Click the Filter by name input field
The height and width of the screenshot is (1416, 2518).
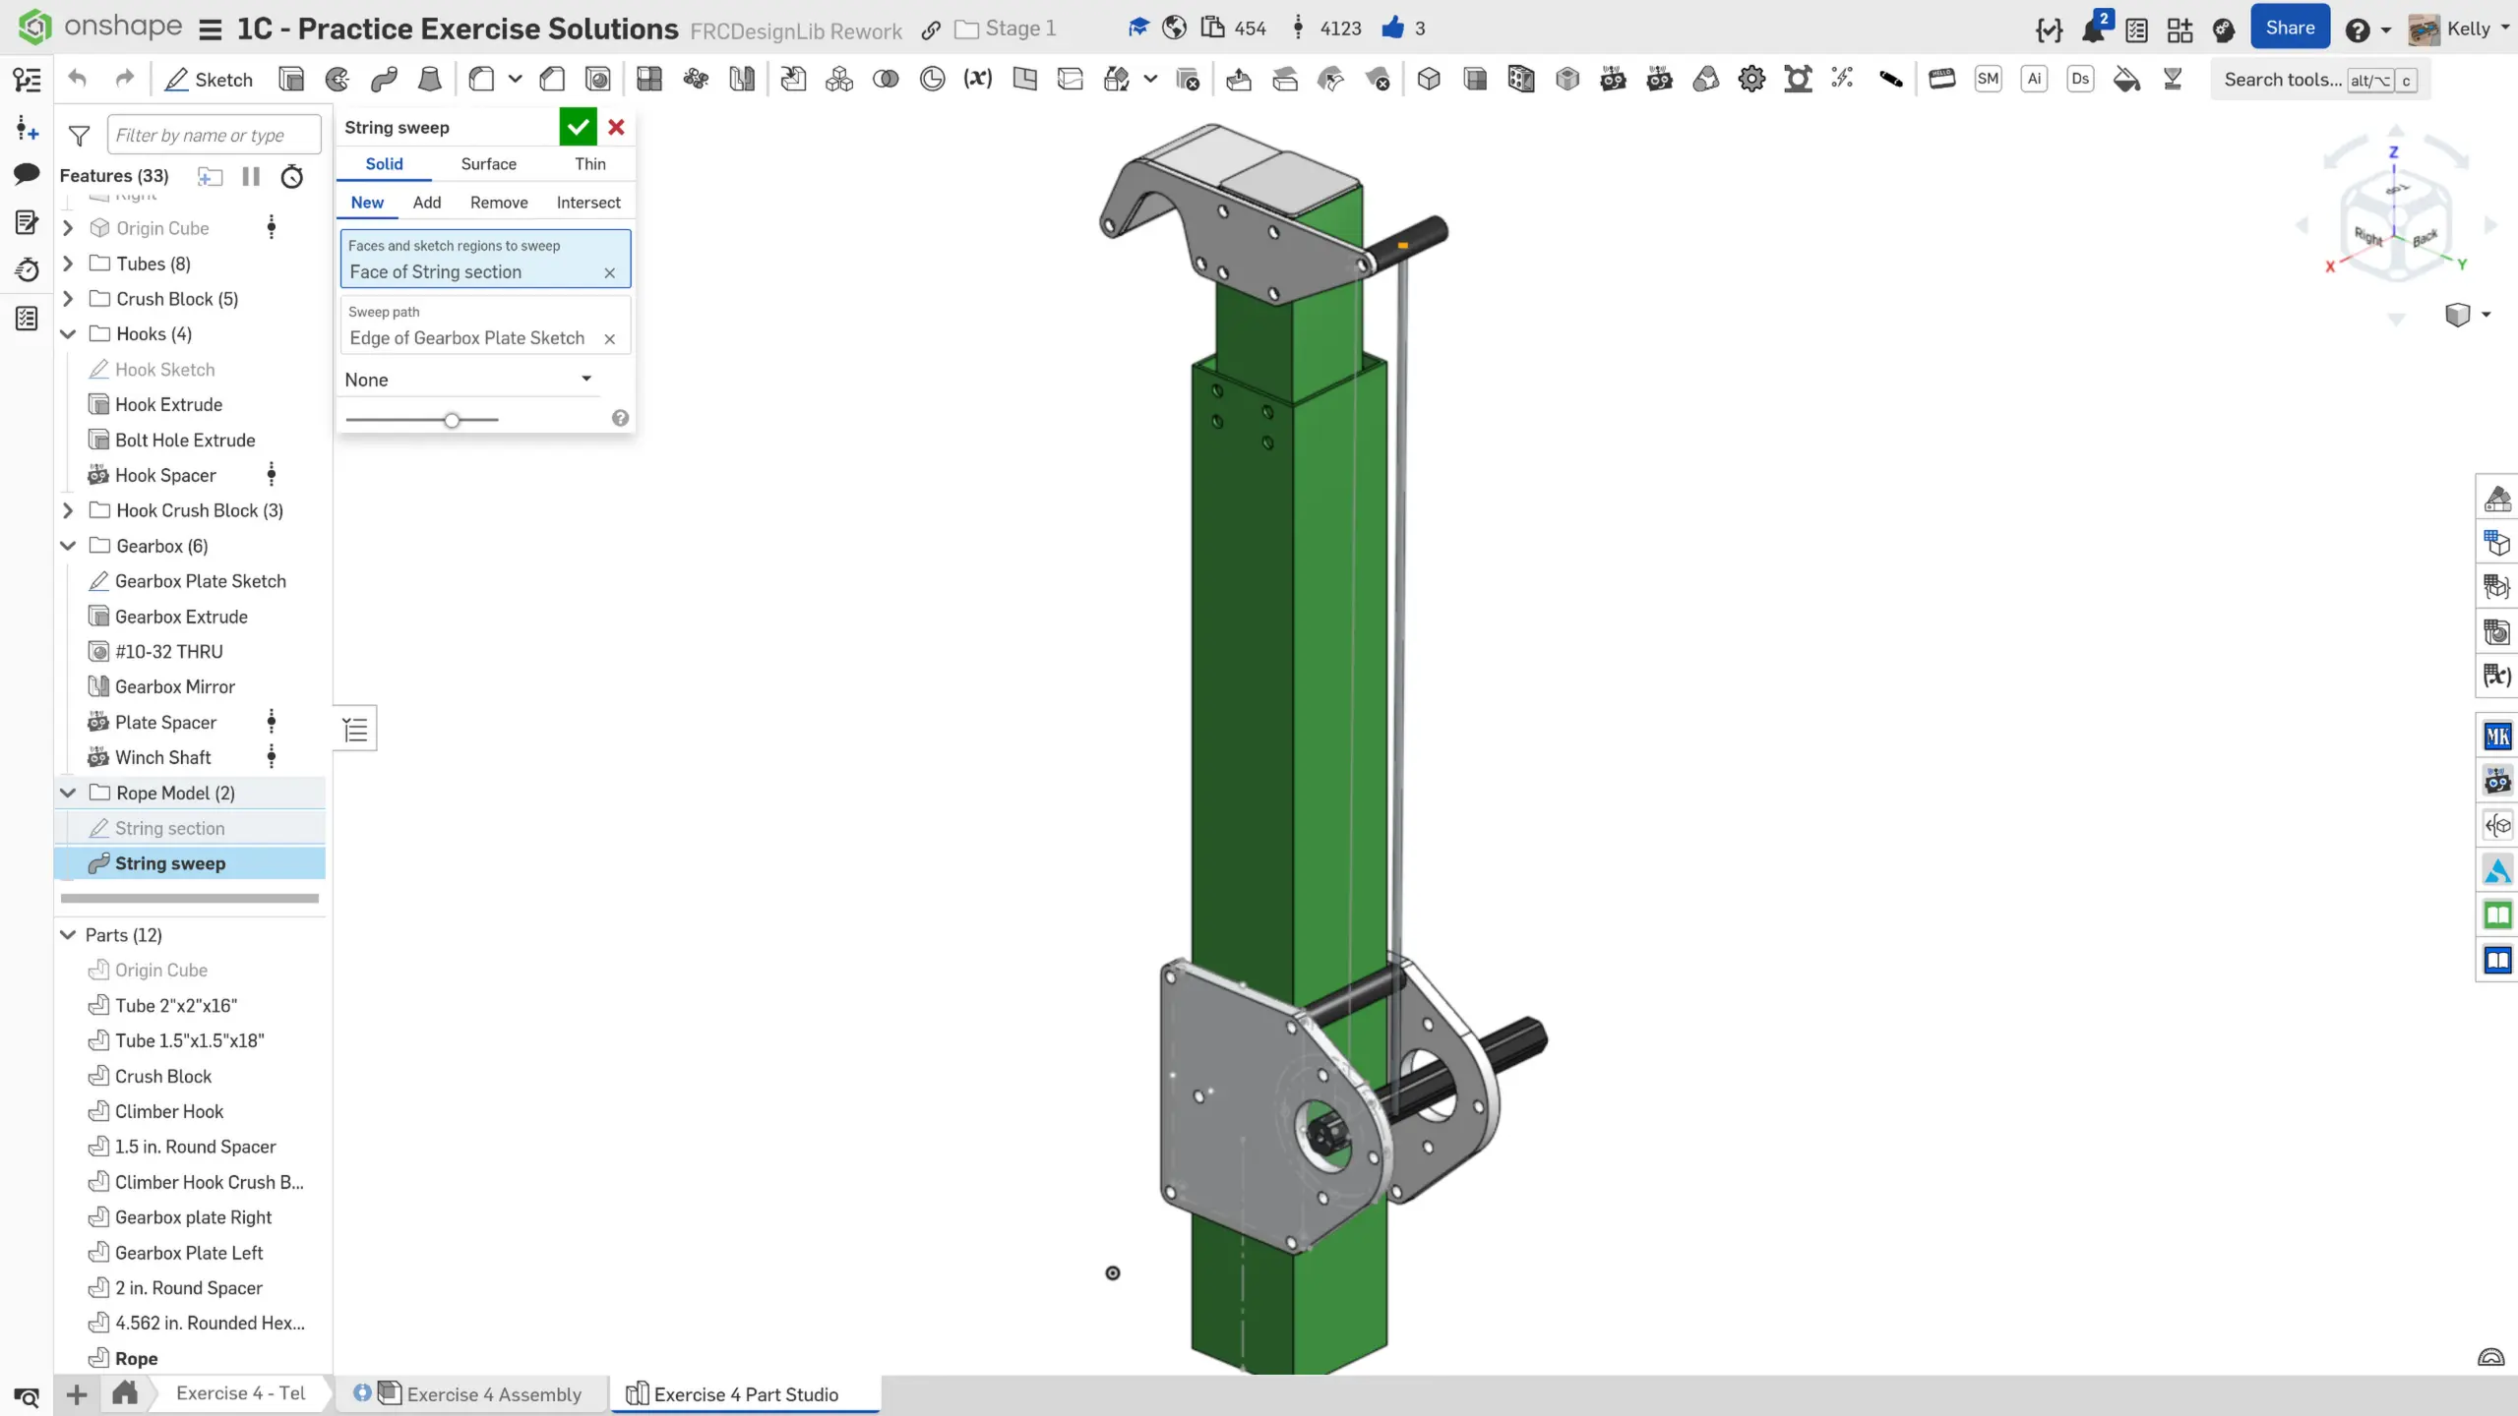(x=213, y=136)
